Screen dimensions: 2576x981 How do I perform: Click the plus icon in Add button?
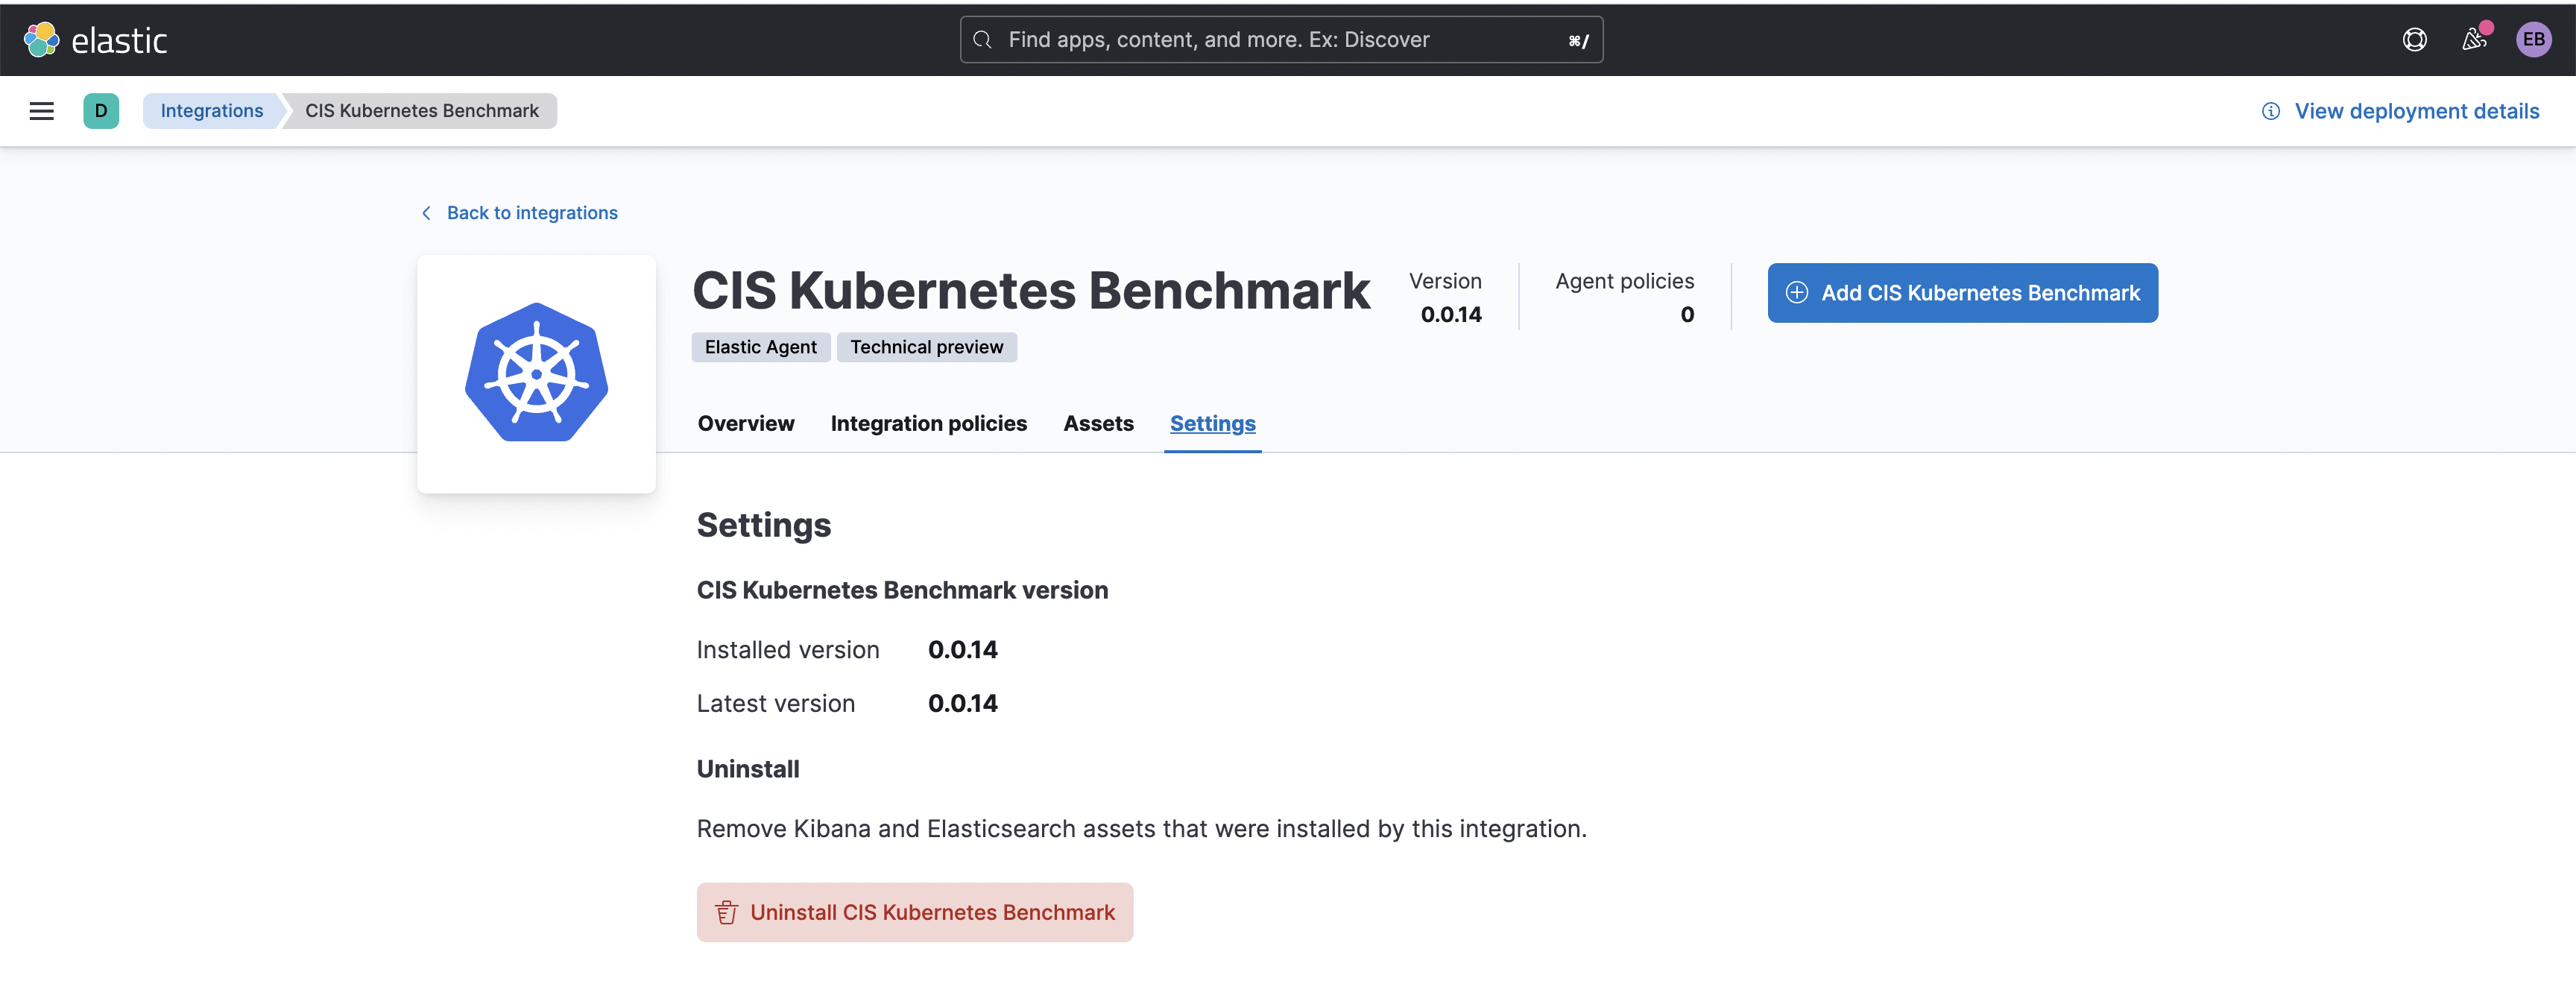coord(1796,292)
